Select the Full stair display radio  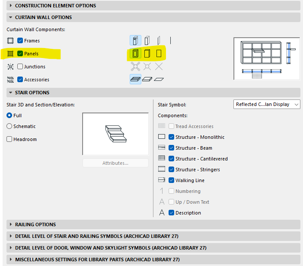9,115
